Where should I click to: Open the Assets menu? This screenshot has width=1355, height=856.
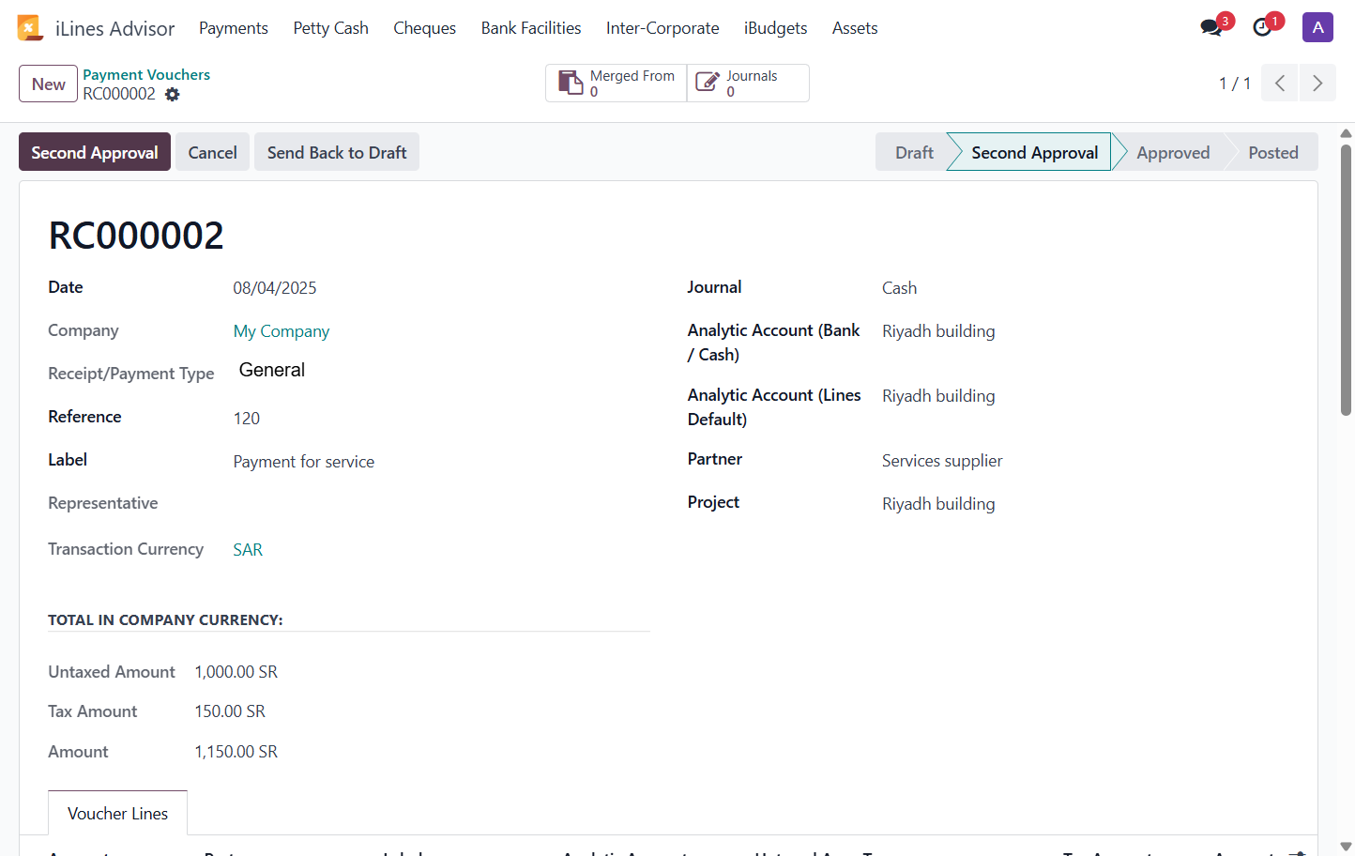[855, 28]
